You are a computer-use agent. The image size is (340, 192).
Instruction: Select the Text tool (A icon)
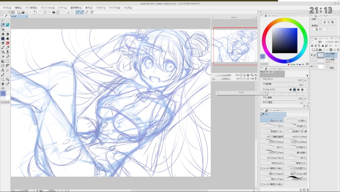tap(3, 70)
